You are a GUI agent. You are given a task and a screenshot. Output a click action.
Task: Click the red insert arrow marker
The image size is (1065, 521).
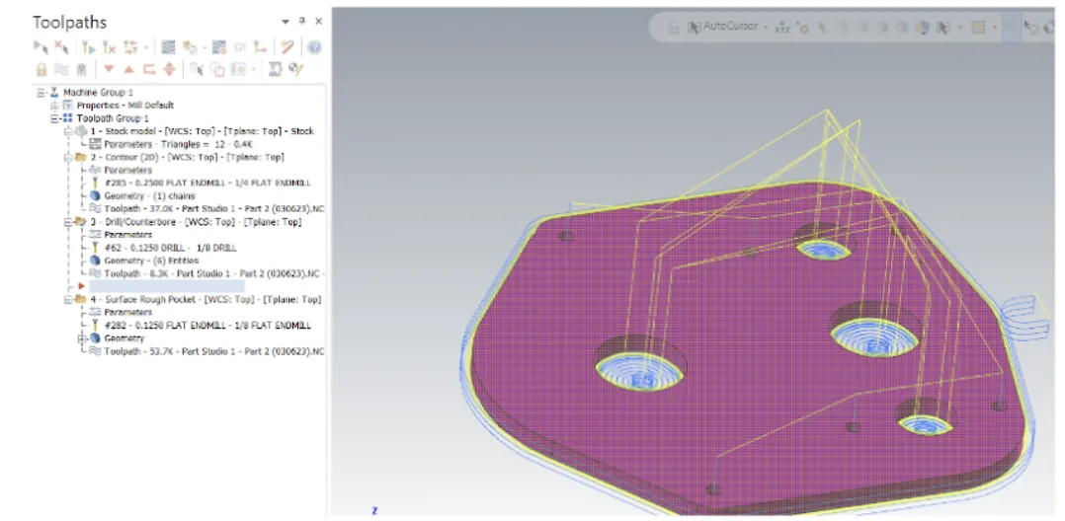[x=81, y=286]
